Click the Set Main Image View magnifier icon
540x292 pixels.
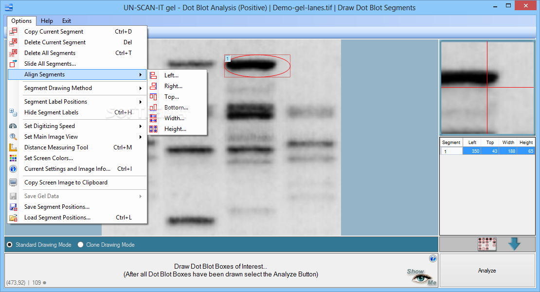[x=13, y=137]
